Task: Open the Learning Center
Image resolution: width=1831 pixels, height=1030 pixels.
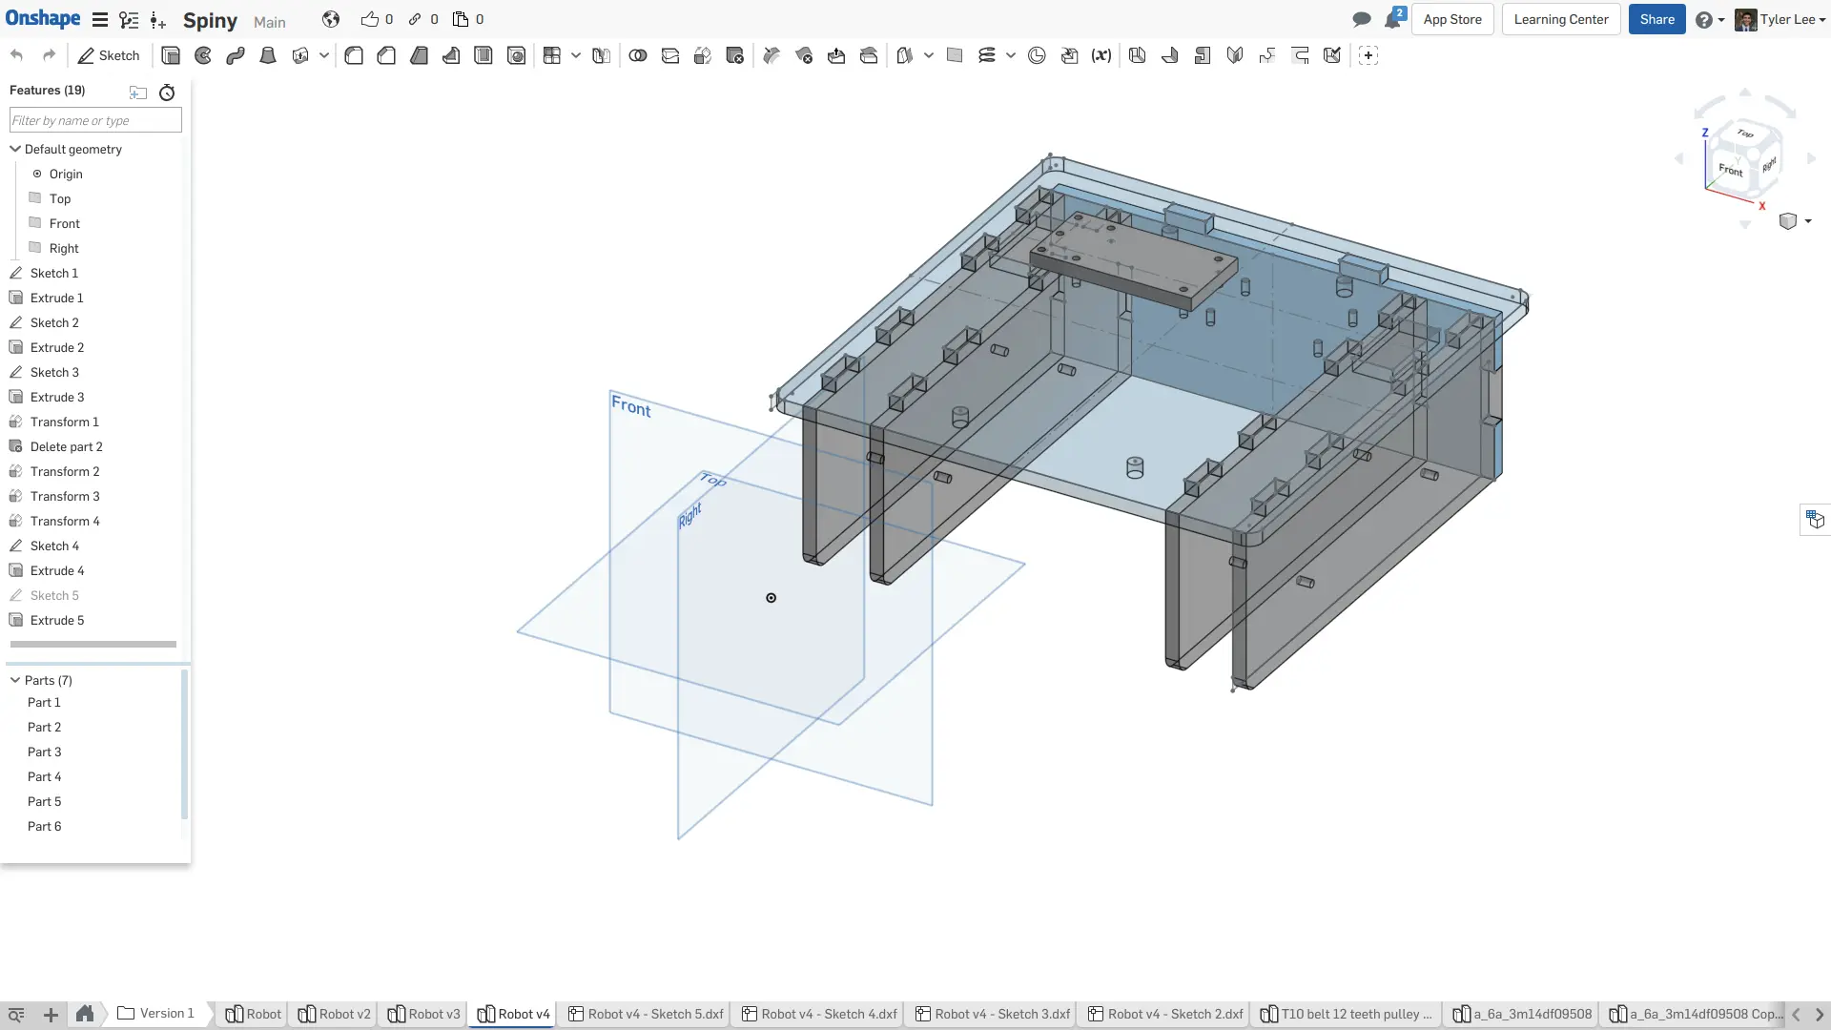Action: (x=1560, y=19)
